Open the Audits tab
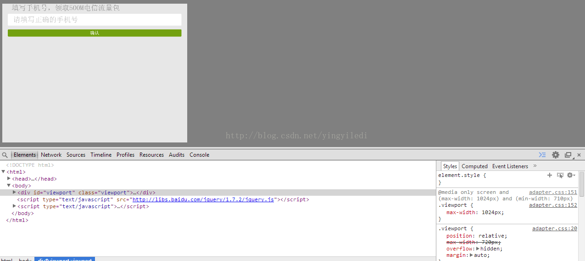Viewport: 585px width, 261px height. click(x=177, y=155)
